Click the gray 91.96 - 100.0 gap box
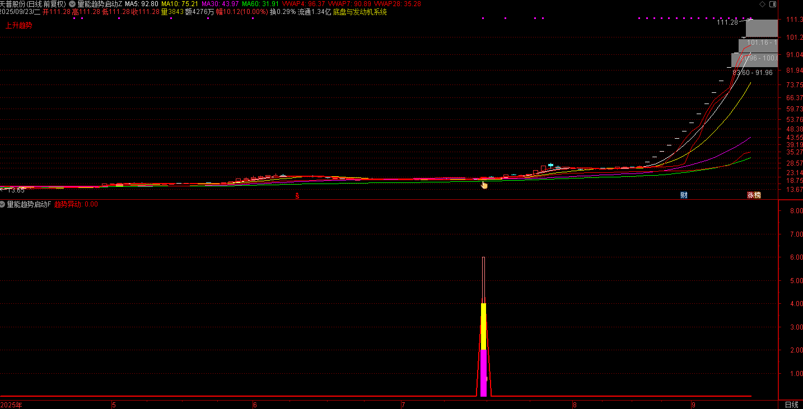This screenshot has width=803, height=409. 754,60
